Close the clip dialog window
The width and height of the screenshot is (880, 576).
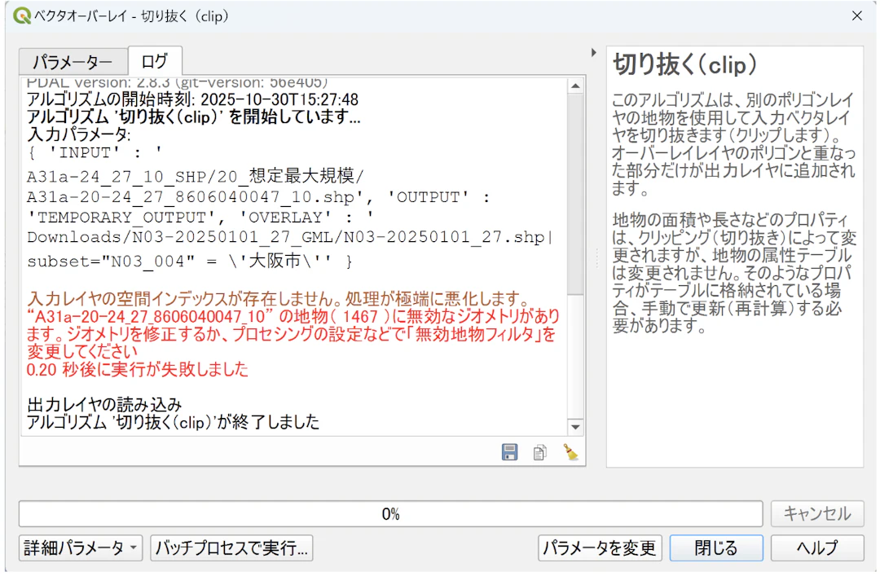(x=856, y=15)
